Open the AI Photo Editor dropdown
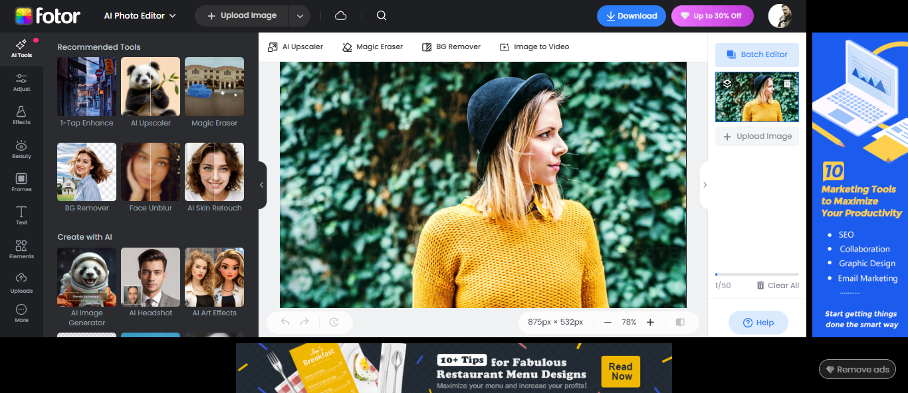Viewport: 908px width, 393px height. tap(140, 16)
